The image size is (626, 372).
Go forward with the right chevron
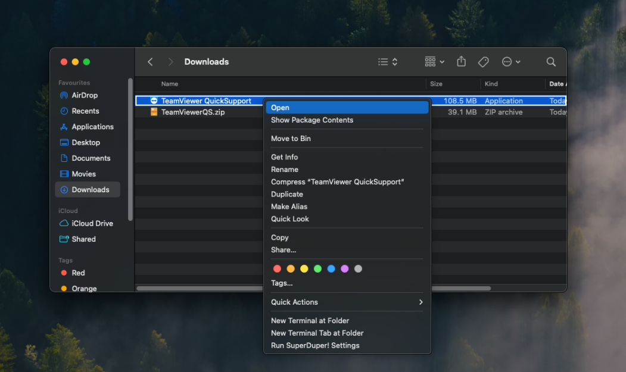(170, 62)
